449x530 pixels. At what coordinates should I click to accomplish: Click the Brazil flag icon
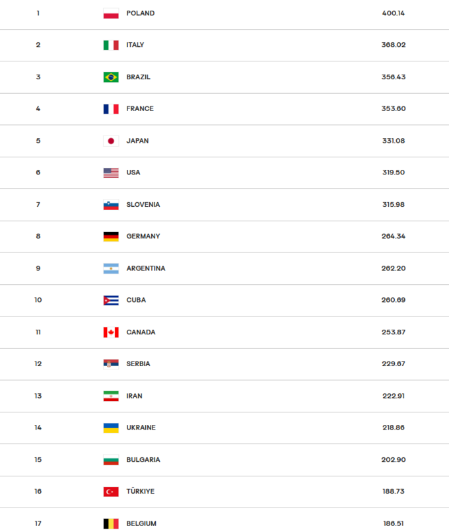point(111,77)
